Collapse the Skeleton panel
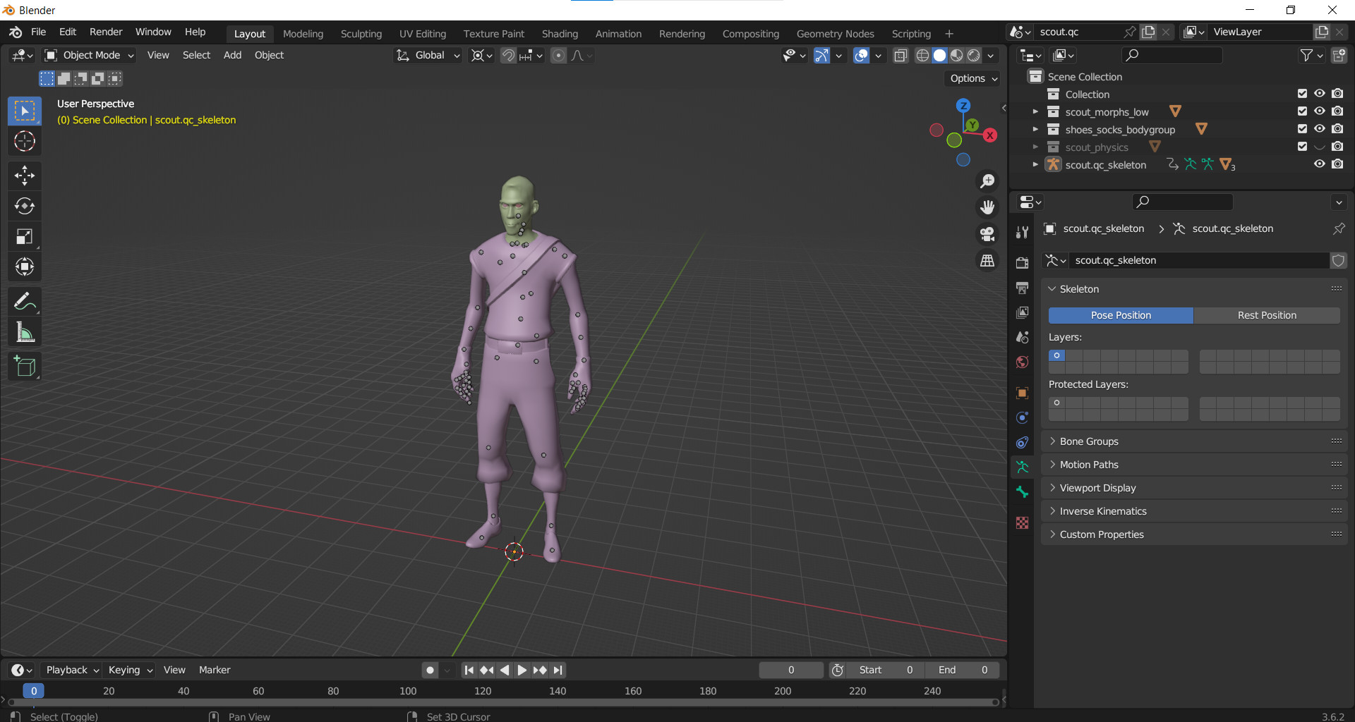1355x722 pixels. pos(1194,289)
